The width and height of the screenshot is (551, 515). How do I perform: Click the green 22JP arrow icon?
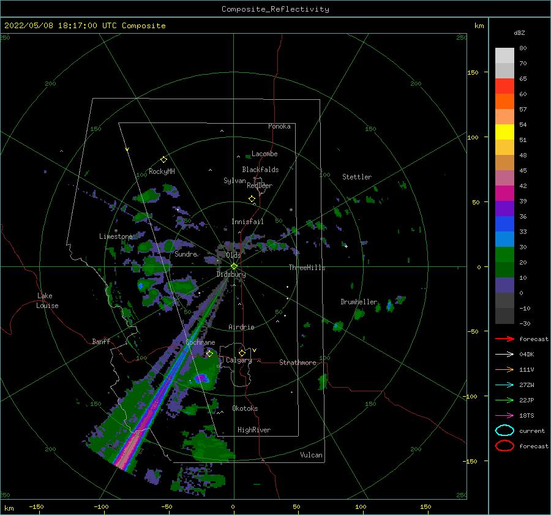[504, 400]
